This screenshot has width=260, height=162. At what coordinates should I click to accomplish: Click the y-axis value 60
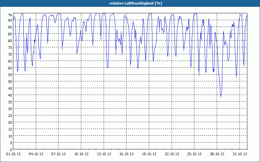tap(10, 68)
